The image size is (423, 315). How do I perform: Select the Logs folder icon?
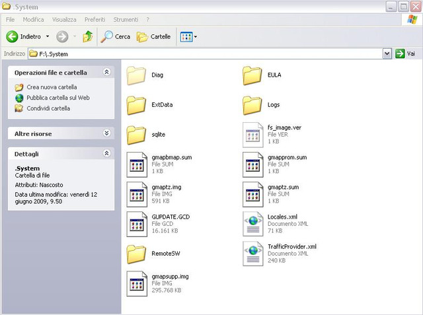coord(252,105)
